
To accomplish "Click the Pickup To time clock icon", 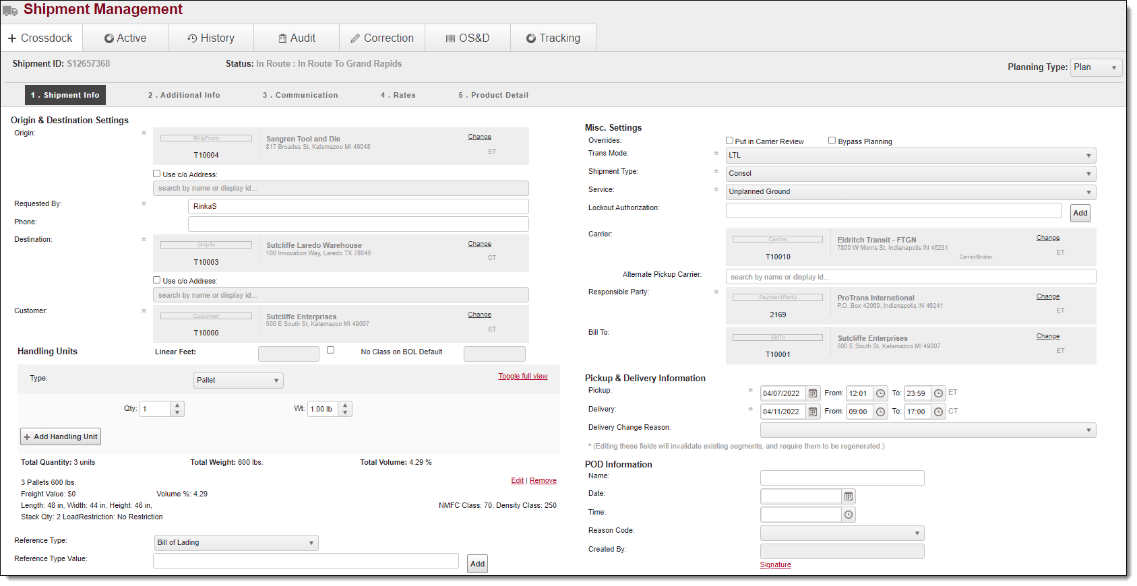I will [938, 393].
